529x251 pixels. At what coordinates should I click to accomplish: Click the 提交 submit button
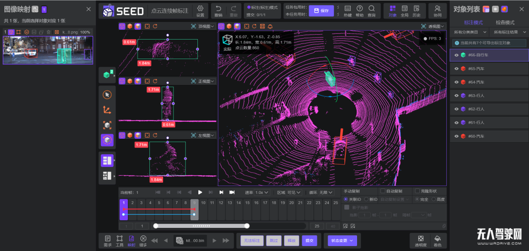coord(309,240)
